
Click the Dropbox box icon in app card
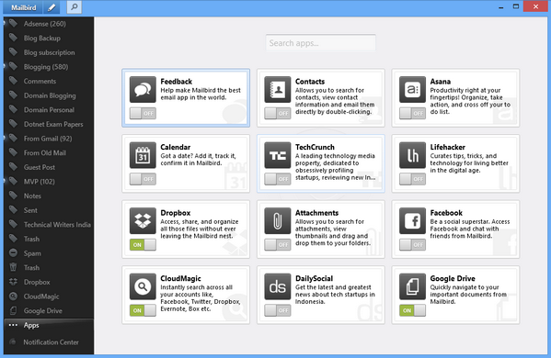point(143,221)
